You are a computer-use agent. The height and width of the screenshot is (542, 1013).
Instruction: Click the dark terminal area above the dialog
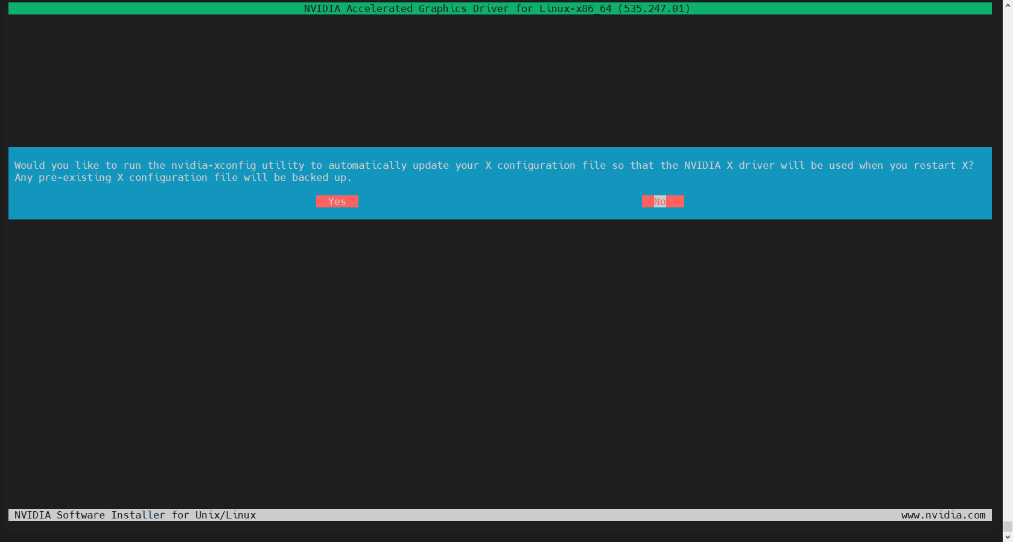(x=500, y=78)
